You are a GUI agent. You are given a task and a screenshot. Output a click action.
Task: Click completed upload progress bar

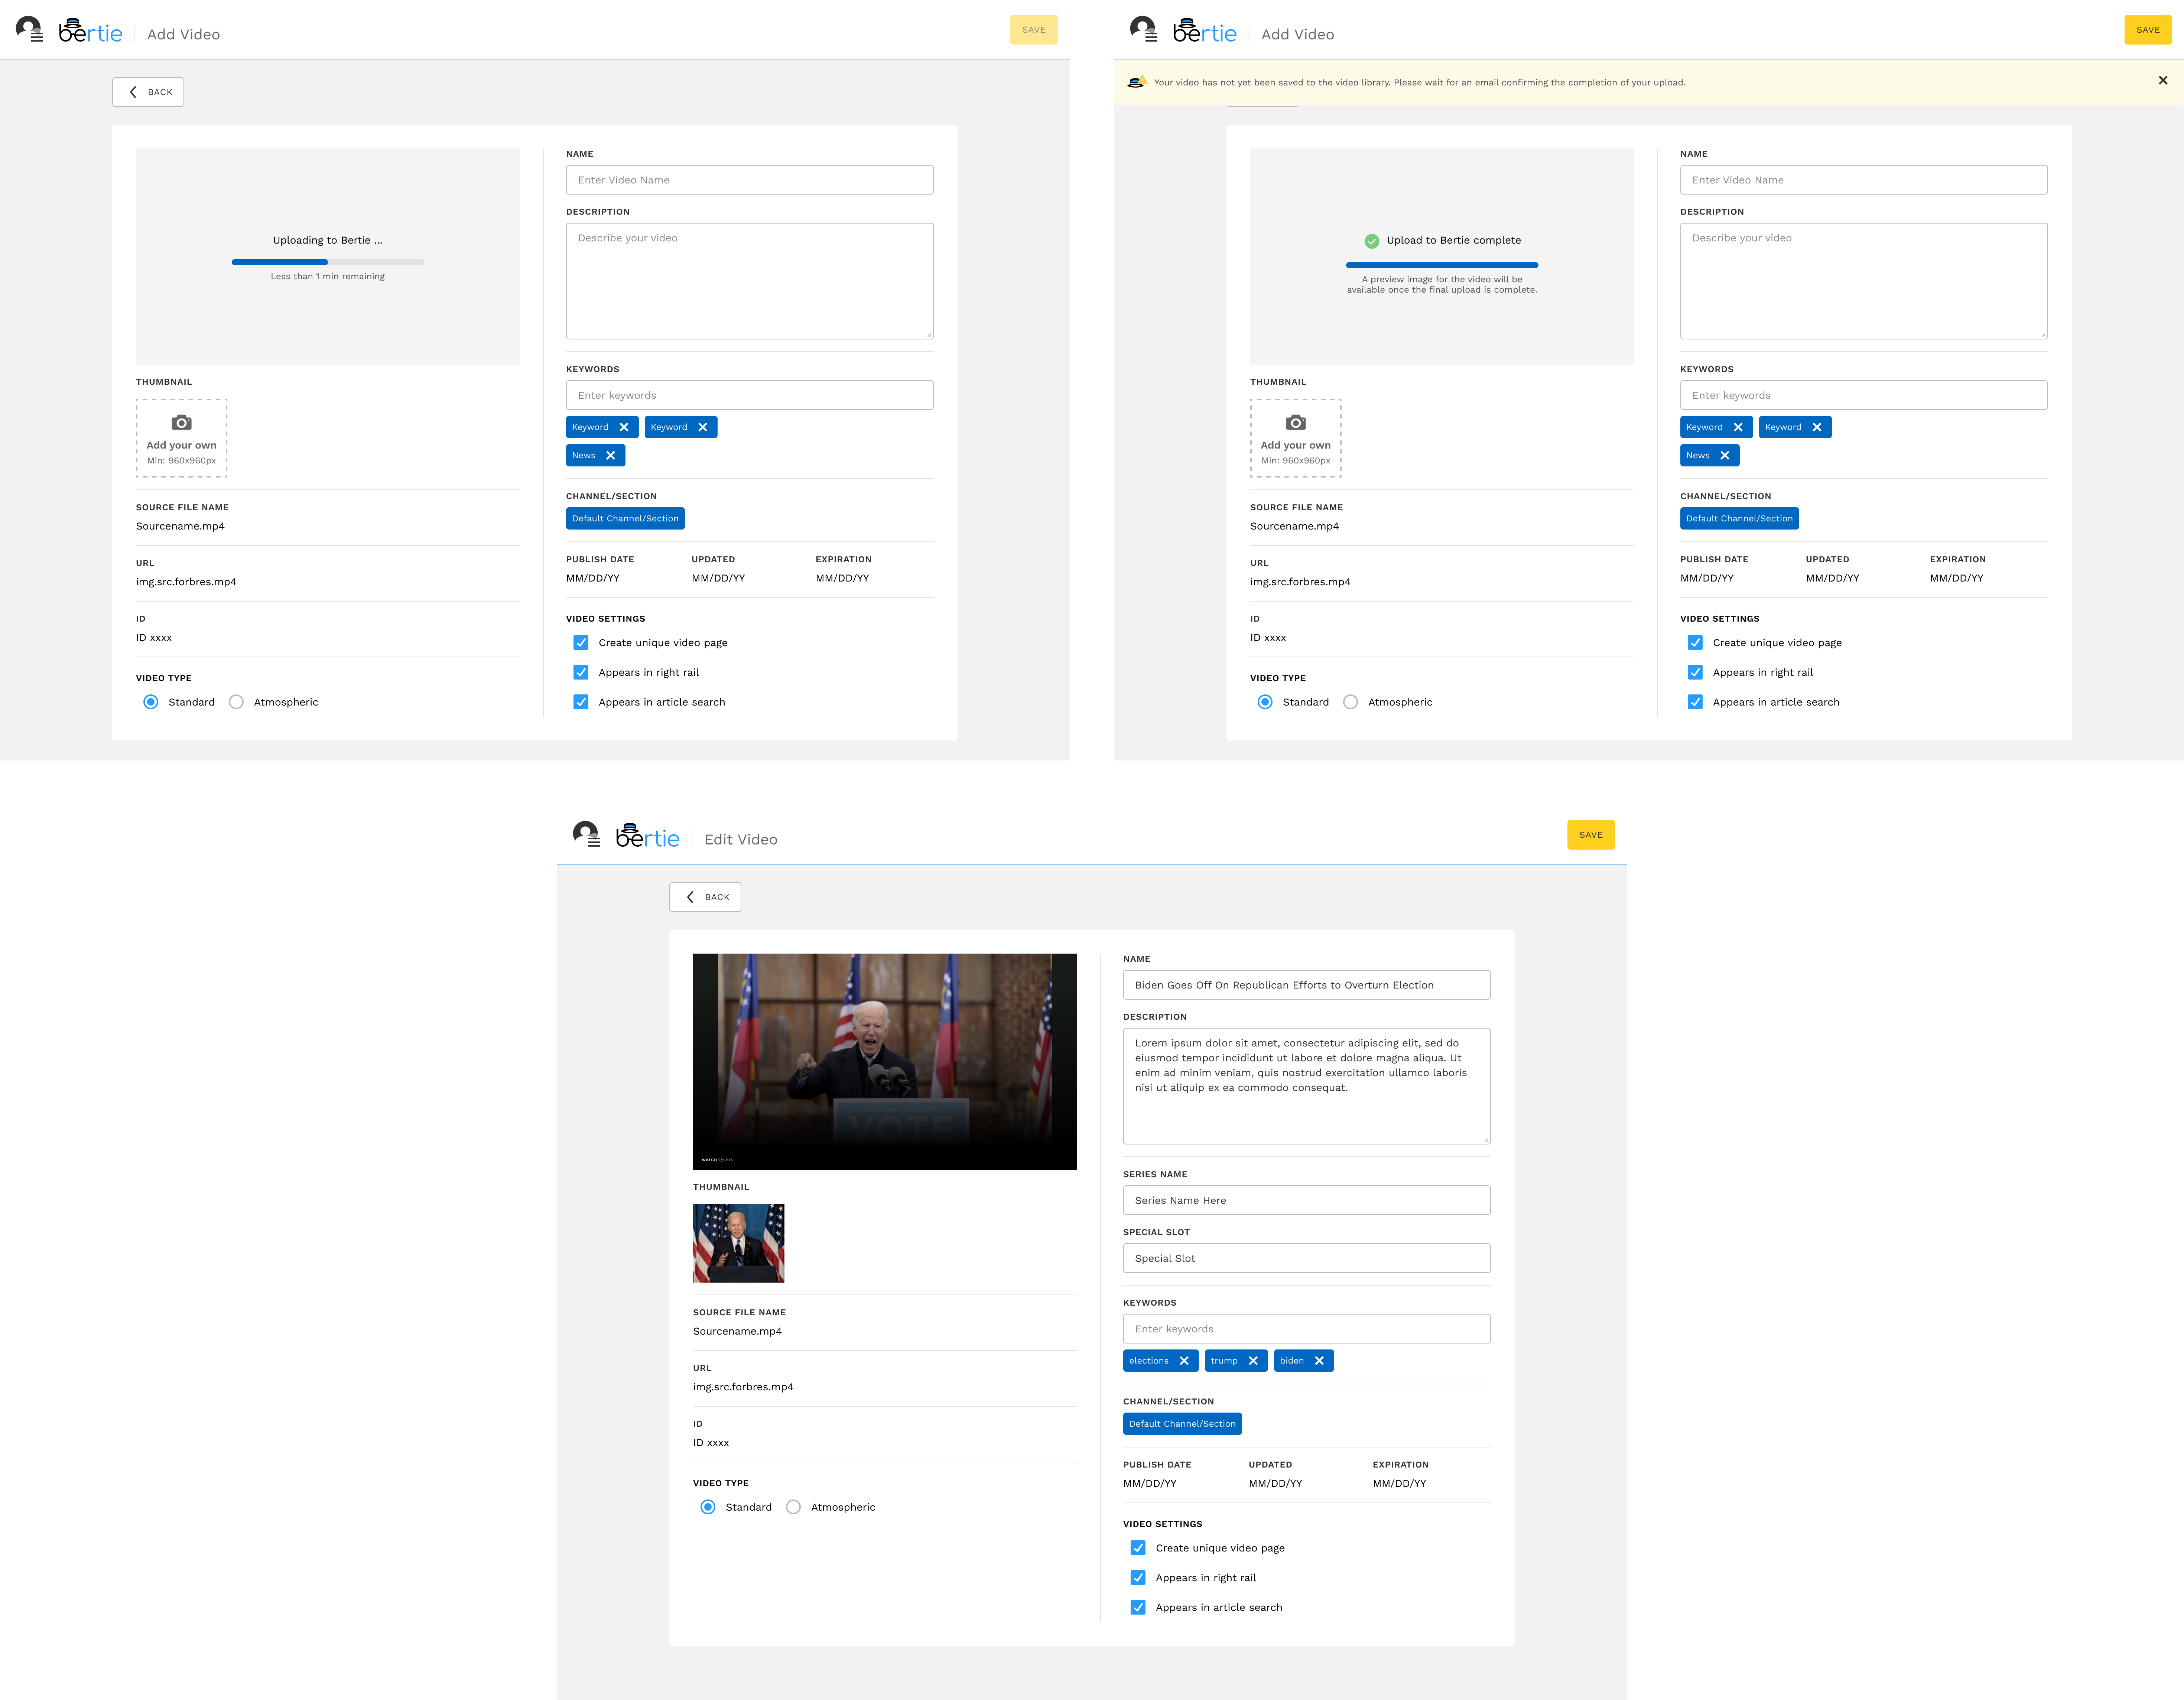click(x=1442, y=265)
